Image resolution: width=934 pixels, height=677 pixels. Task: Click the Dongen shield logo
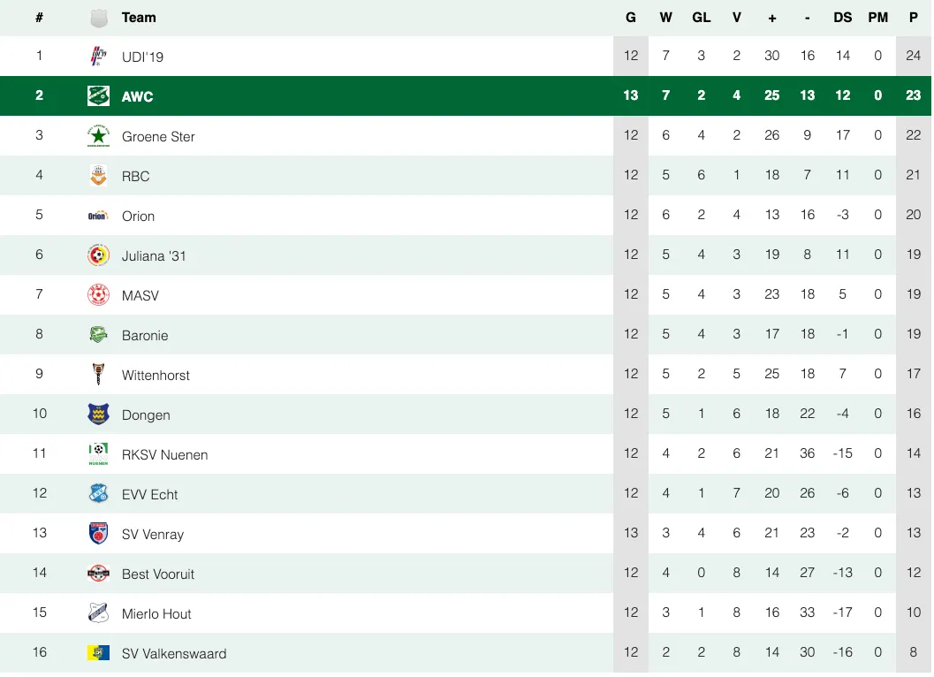pyautogui.click(x=98, y=415)
